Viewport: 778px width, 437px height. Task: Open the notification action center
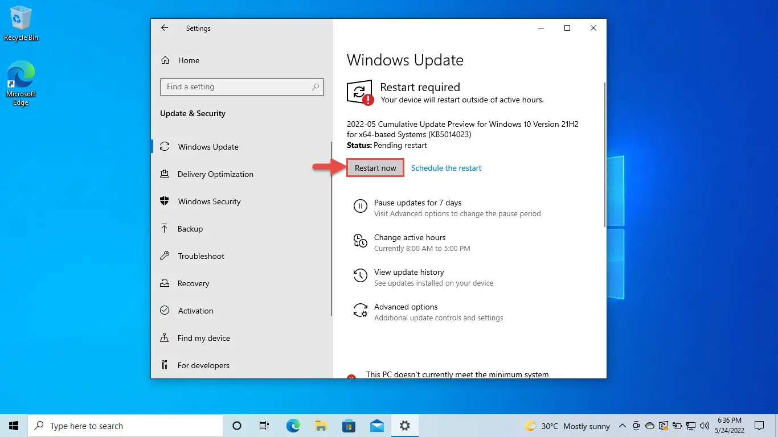[x=759, y=426]
